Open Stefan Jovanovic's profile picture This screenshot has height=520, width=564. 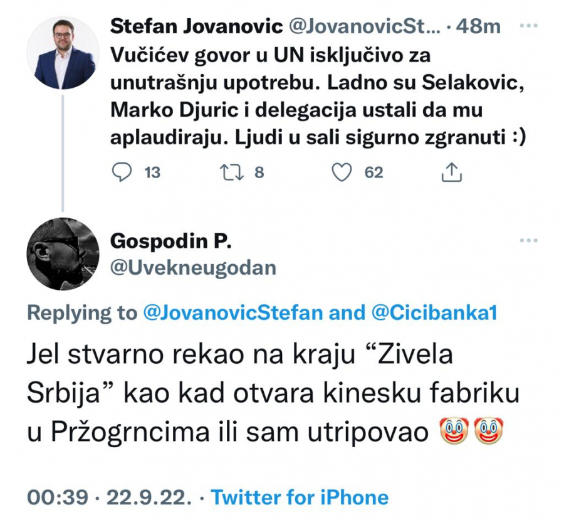61,53
